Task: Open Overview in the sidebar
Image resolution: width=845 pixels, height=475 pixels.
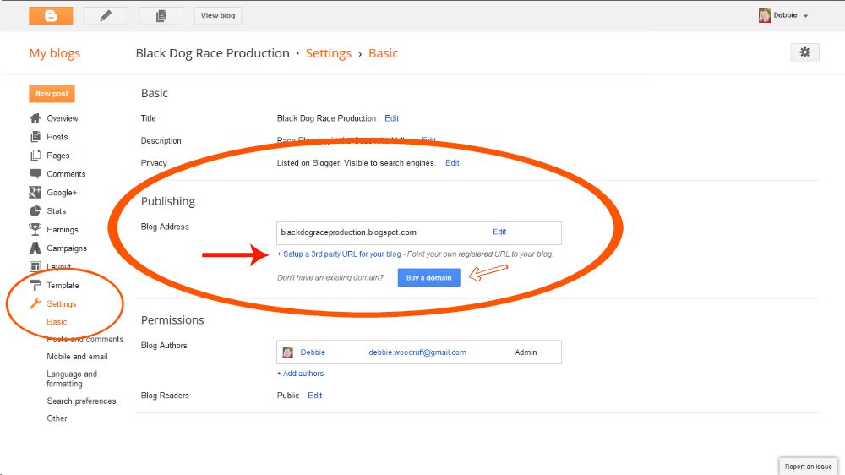Action: [62, 118]
